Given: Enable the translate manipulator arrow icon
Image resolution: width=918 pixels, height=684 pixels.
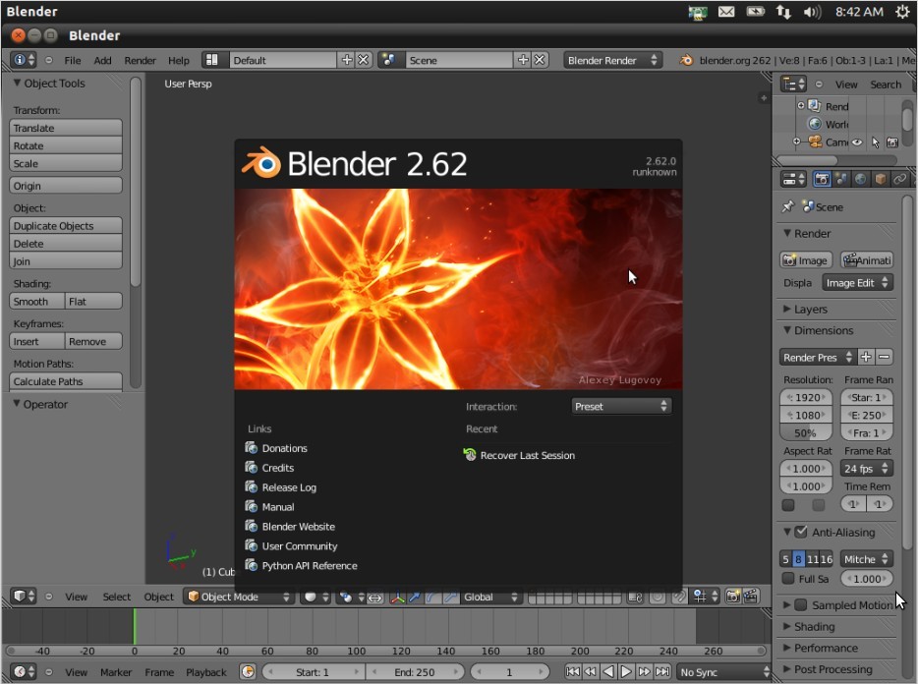Looking at the screenshot, I should pyautogui.click(x=415, y=597).
